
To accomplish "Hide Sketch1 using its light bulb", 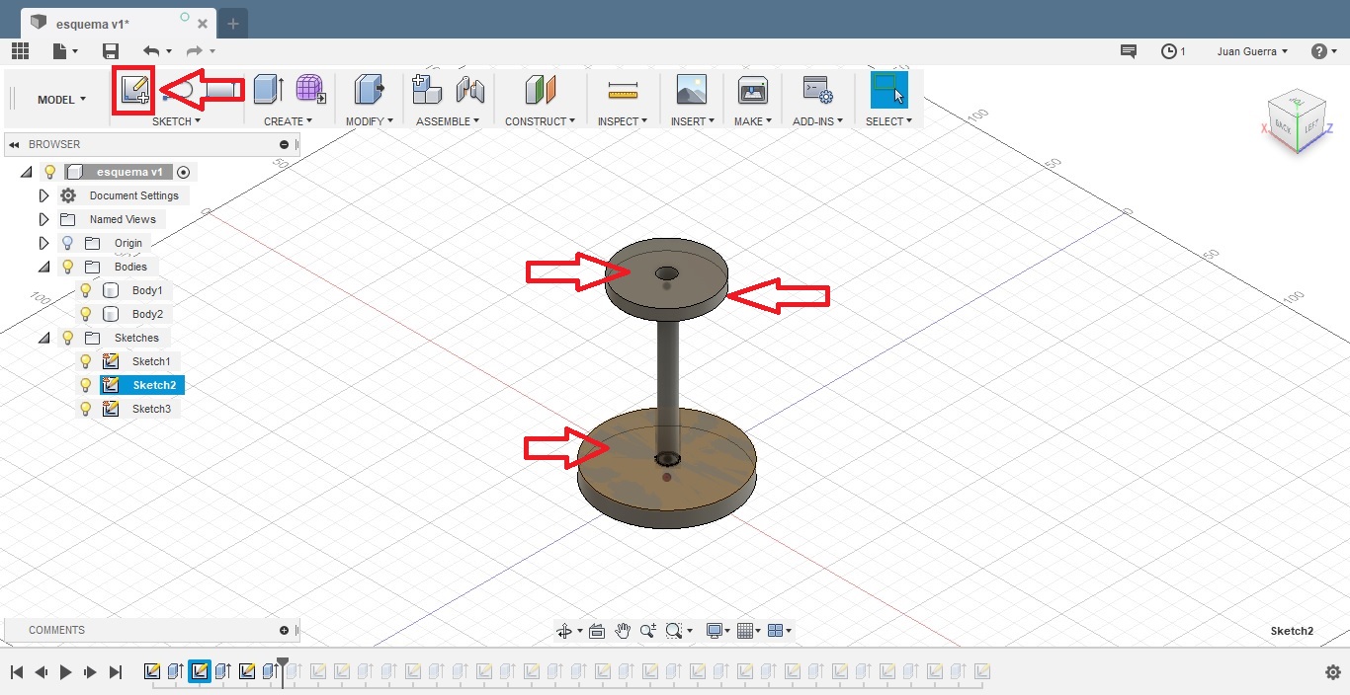I will click(x=86, y=361).
